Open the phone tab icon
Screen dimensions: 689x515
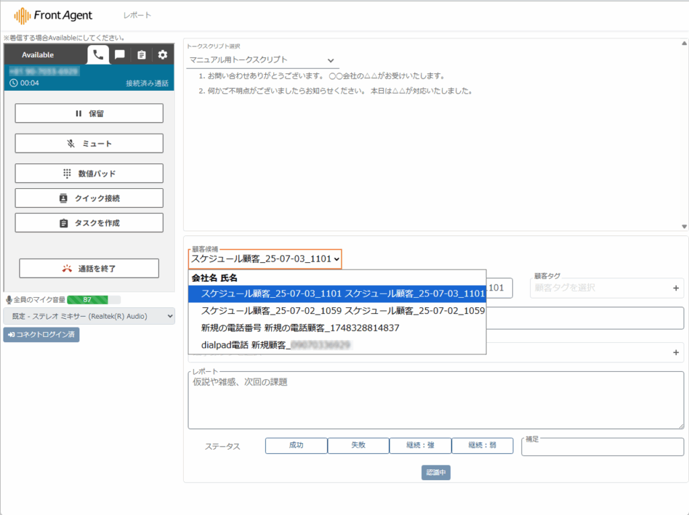pyautogui.click(x=98, y=55)
